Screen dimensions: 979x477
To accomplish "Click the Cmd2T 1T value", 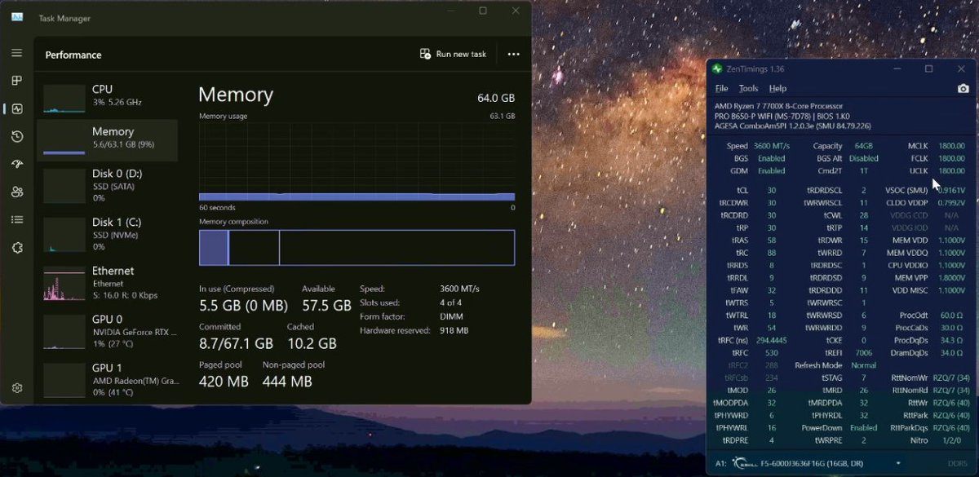I will pos(863,170).
